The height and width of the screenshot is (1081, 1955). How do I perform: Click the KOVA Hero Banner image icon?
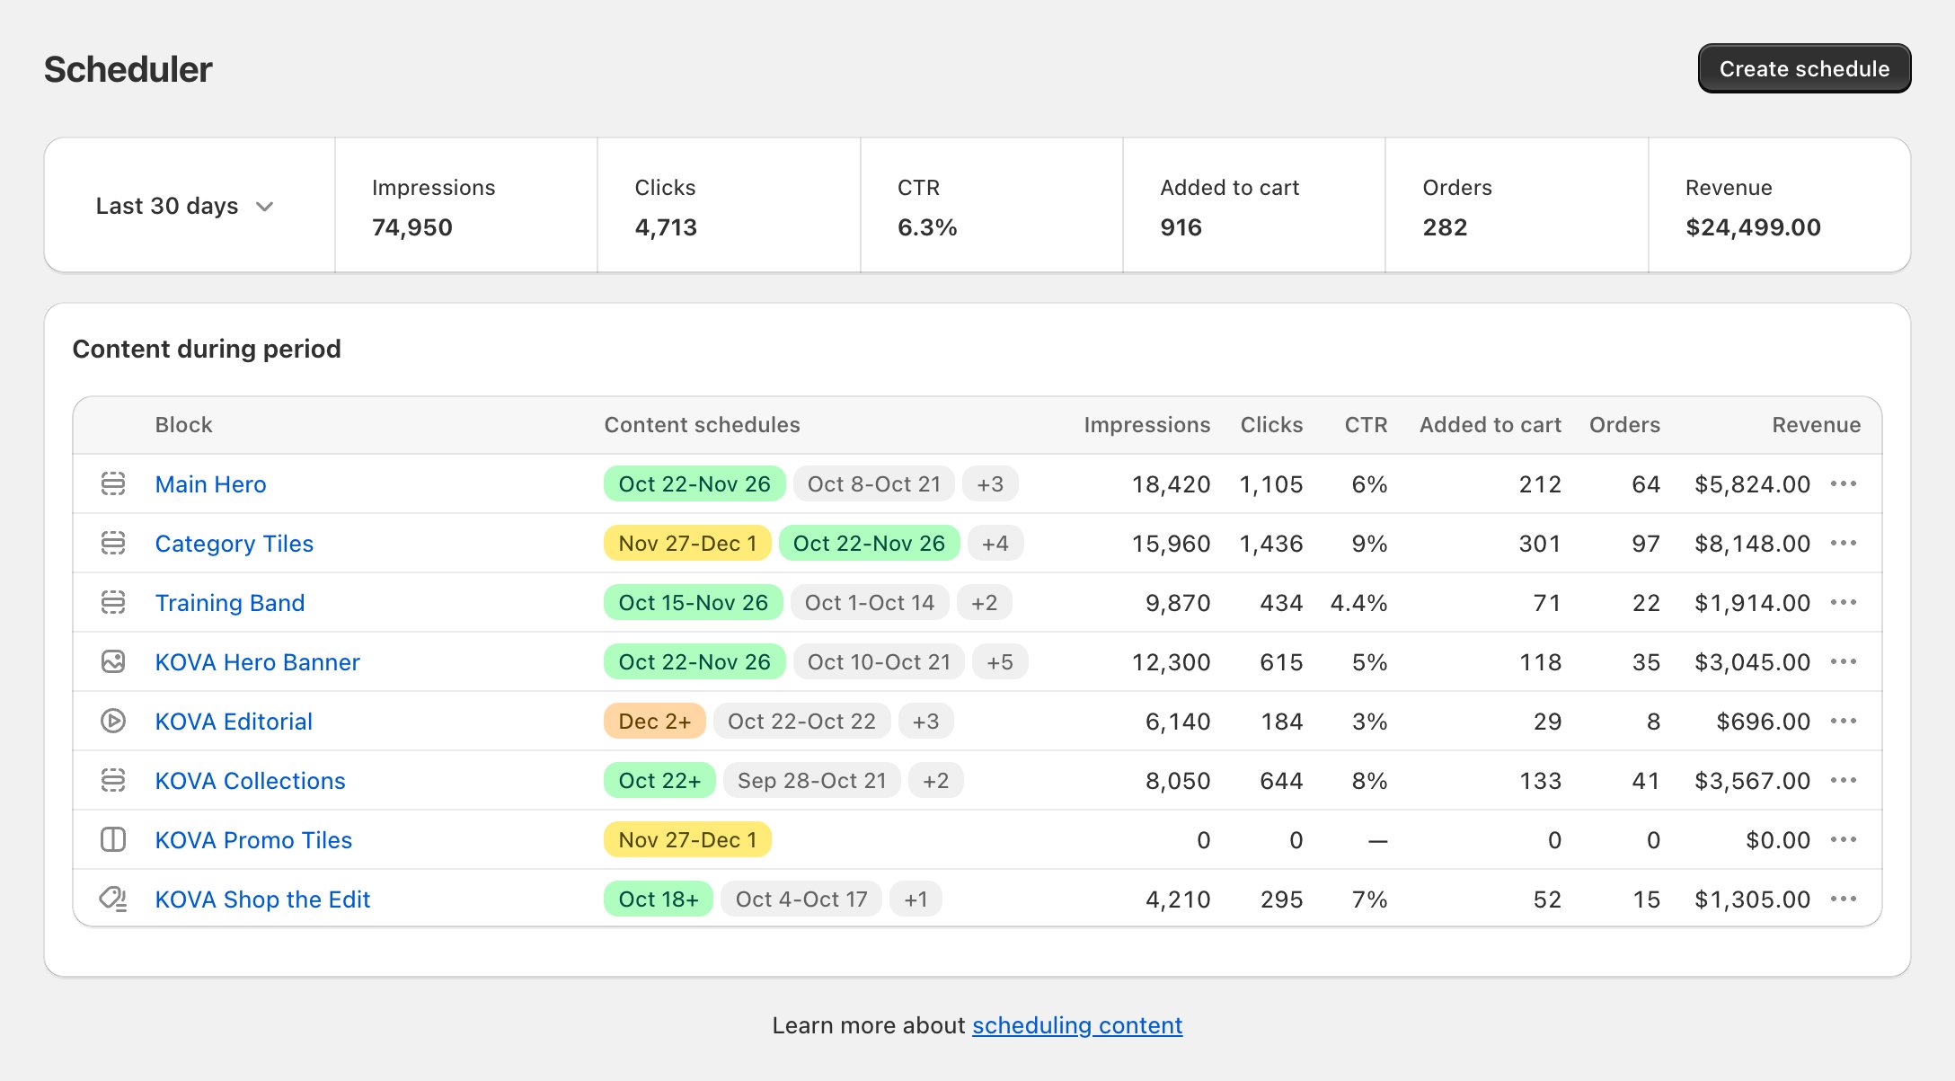click(x=113, y=661)
